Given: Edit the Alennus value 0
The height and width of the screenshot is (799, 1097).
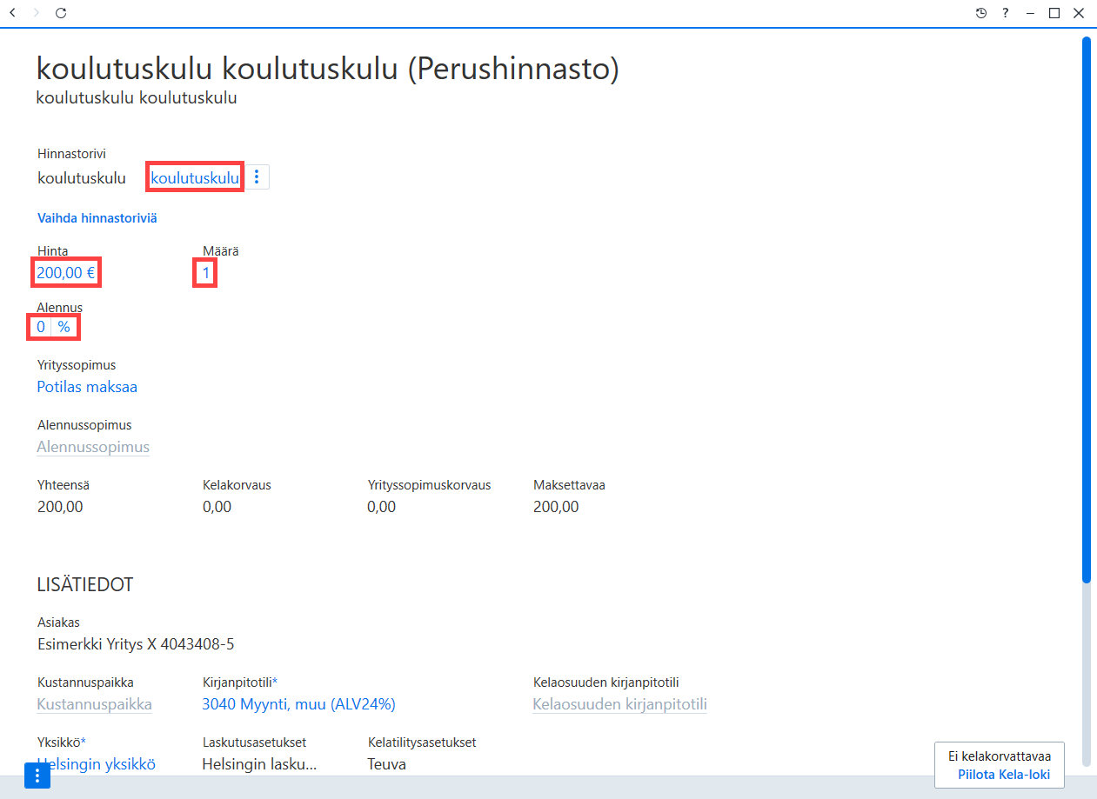Looking at the screenshot, I should [41, 327].
